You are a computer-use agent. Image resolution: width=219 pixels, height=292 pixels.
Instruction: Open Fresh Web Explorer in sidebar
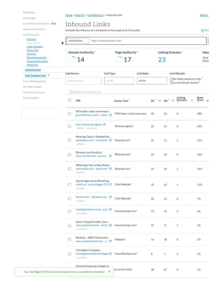[x=35, y=81]
